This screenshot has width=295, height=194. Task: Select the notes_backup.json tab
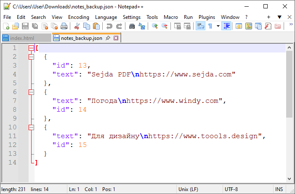click(86, 37)
